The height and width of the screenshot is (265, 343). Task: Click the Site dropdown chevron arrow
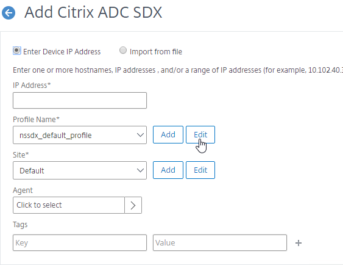[140, 170]
